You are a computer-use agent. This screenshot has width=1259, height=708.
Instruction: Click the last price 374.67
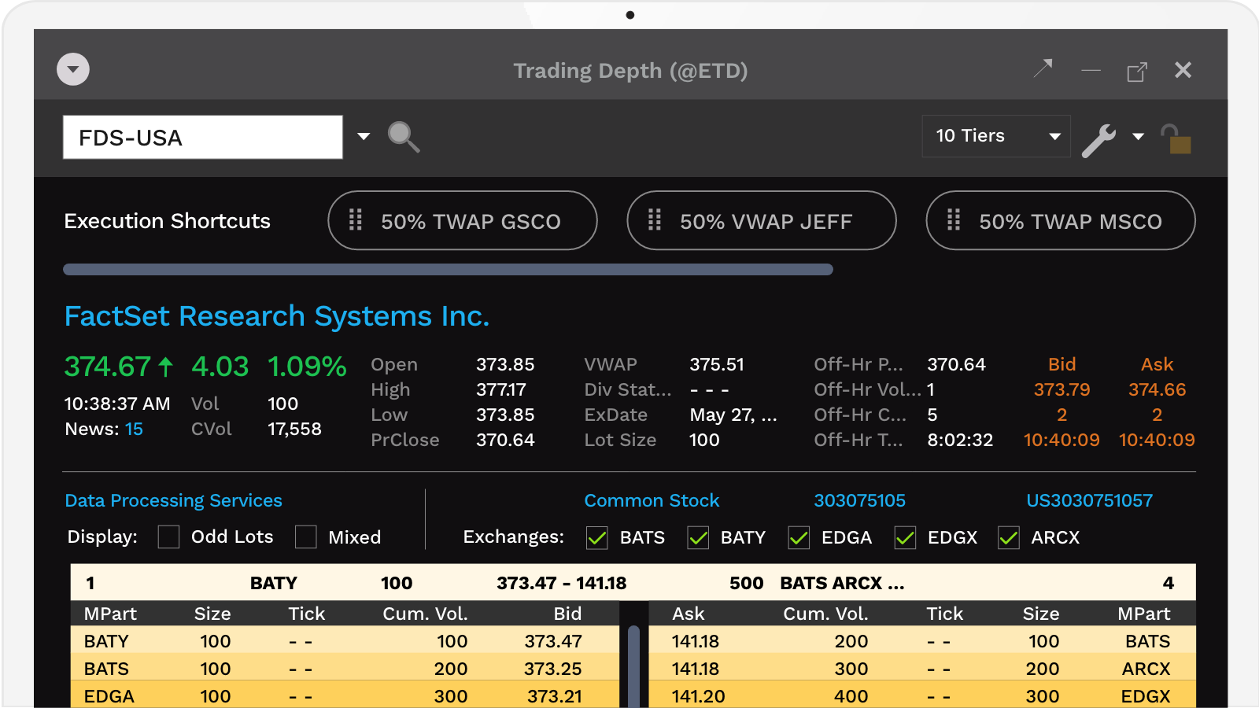pyautogui.click(x=108, y=367)
